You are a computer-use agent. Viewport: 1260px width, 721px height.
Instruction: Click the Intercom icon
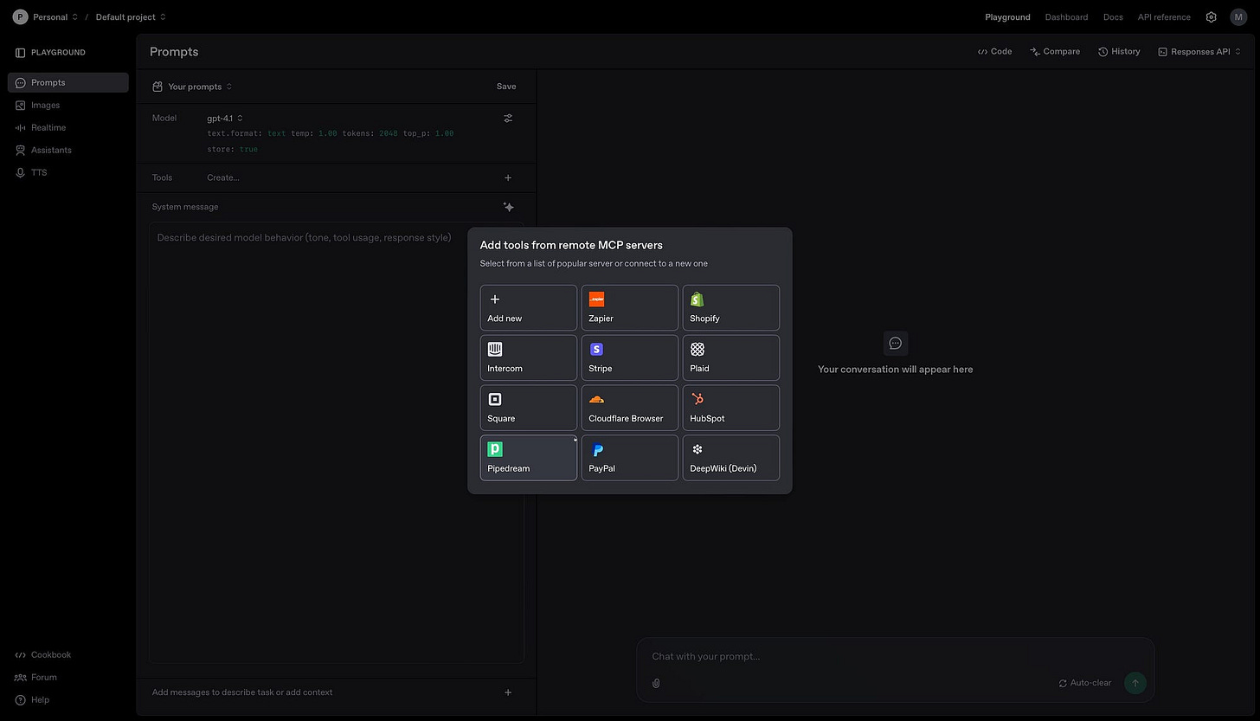(x=495, y=350)
